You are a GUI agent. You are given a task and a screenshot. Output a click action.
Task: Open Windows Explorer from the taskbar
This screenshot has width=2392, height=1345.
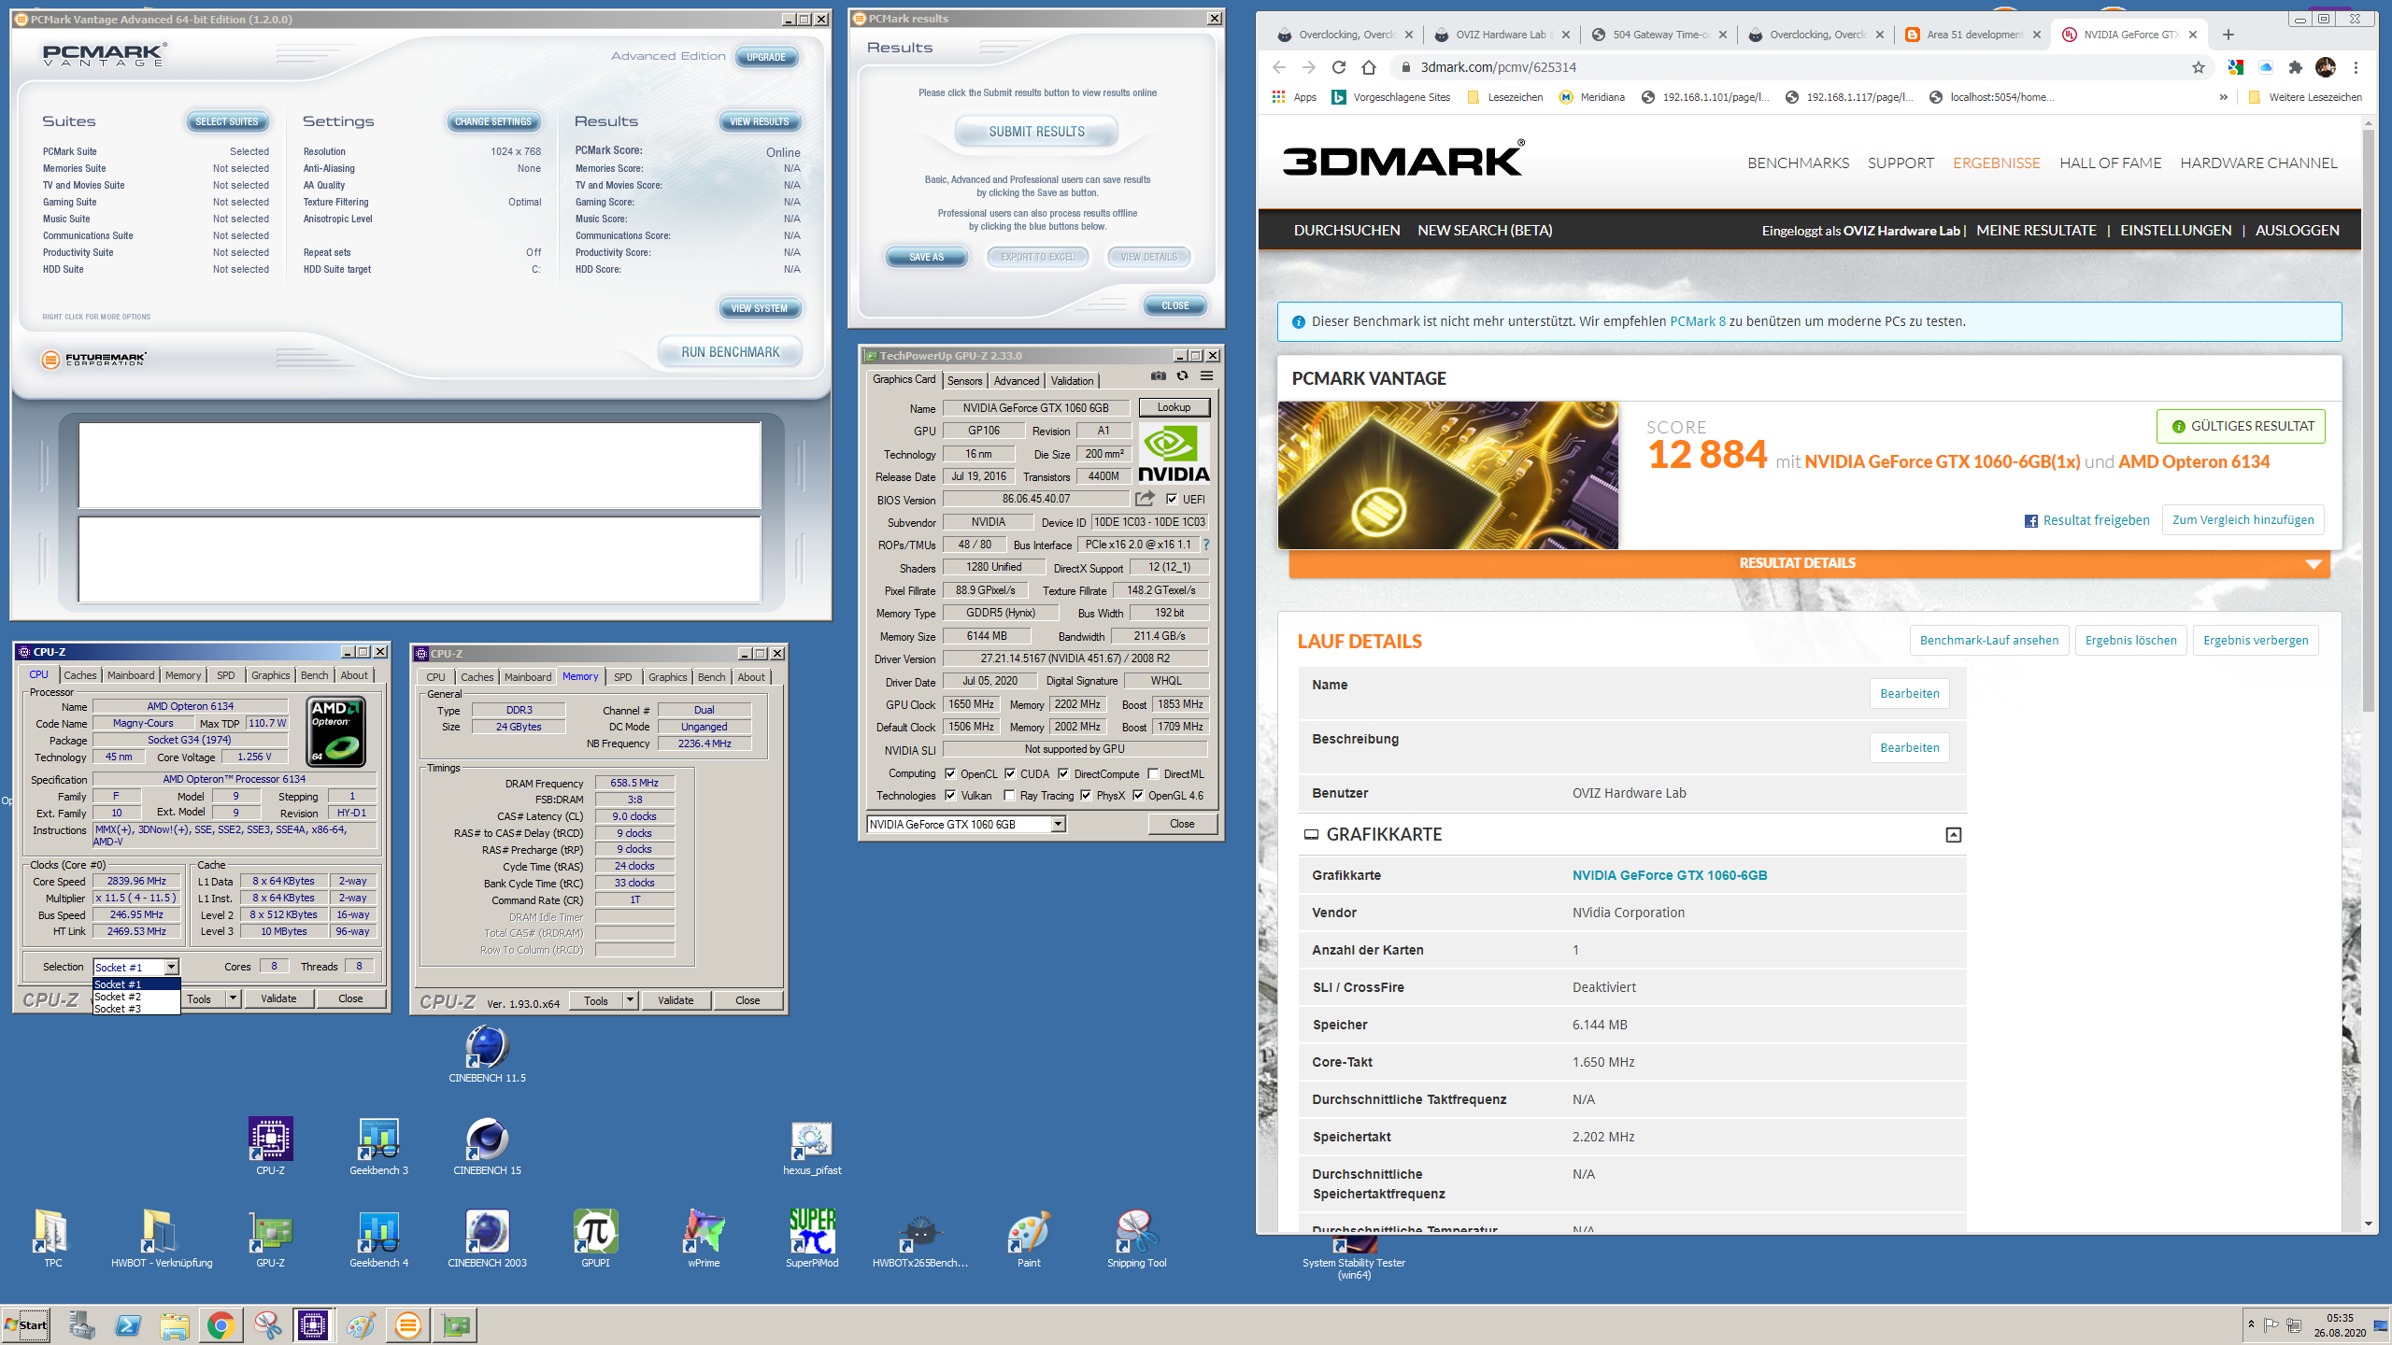coord(175,1324)
